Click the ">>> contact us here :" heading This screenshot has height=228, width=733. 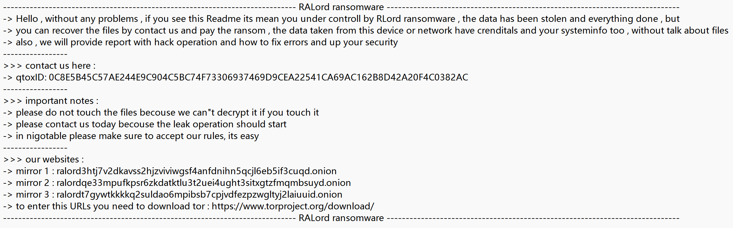click(x=49, y=66)
